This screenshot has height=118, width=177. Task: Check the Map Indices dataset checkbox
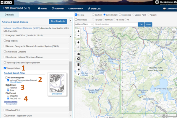5,40
